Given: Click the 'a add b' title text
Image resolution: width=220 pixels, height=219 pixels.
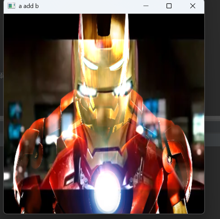Looking at the screenshot, I should (29, 6).
